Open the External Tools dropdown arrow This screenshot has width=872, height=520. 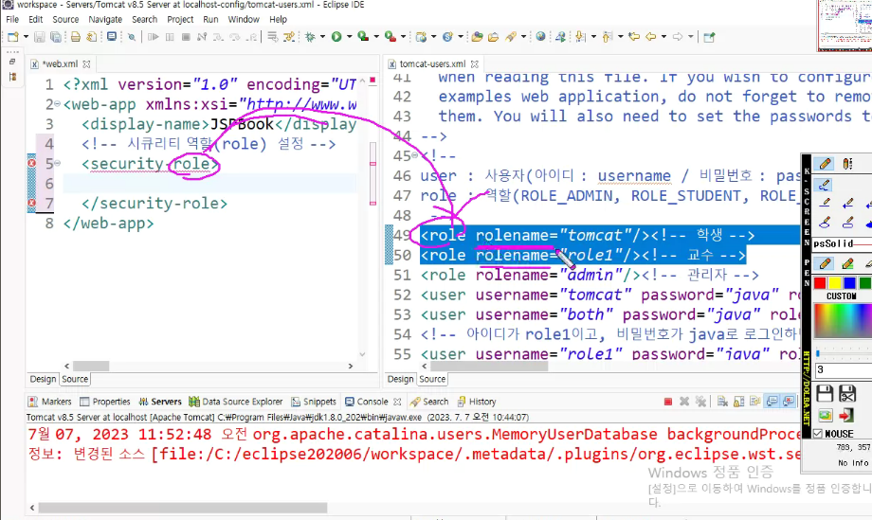[x=403, y=37]
